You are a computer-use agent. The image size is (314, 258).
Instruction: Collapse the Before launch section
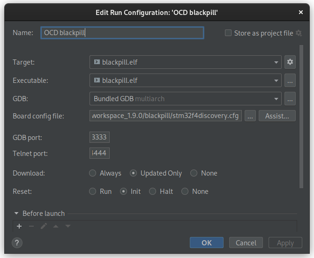pyautogui.click(x=16, y=214)
